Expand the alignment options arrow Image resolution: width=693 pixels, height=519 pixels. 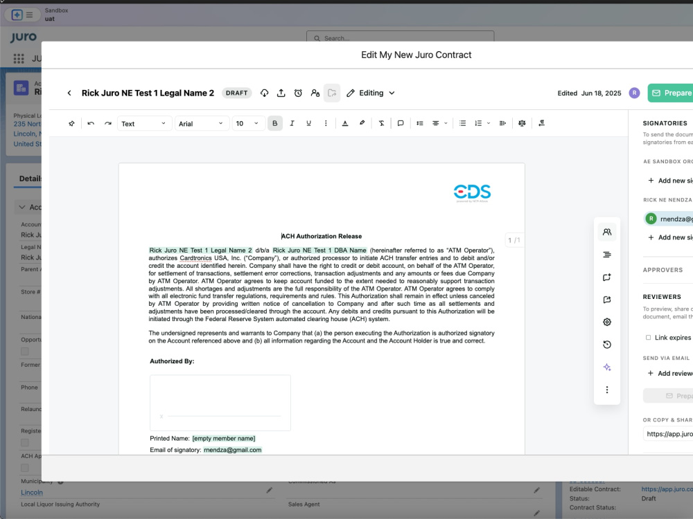tap(446, 124)
